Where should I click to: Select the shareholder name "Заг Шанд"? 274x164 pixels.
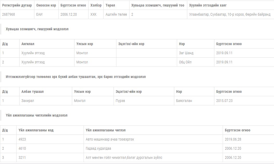pyautogui.click(x=186, y=53)
